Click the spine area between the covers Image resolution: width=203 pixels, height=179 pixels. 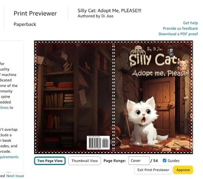114,97
